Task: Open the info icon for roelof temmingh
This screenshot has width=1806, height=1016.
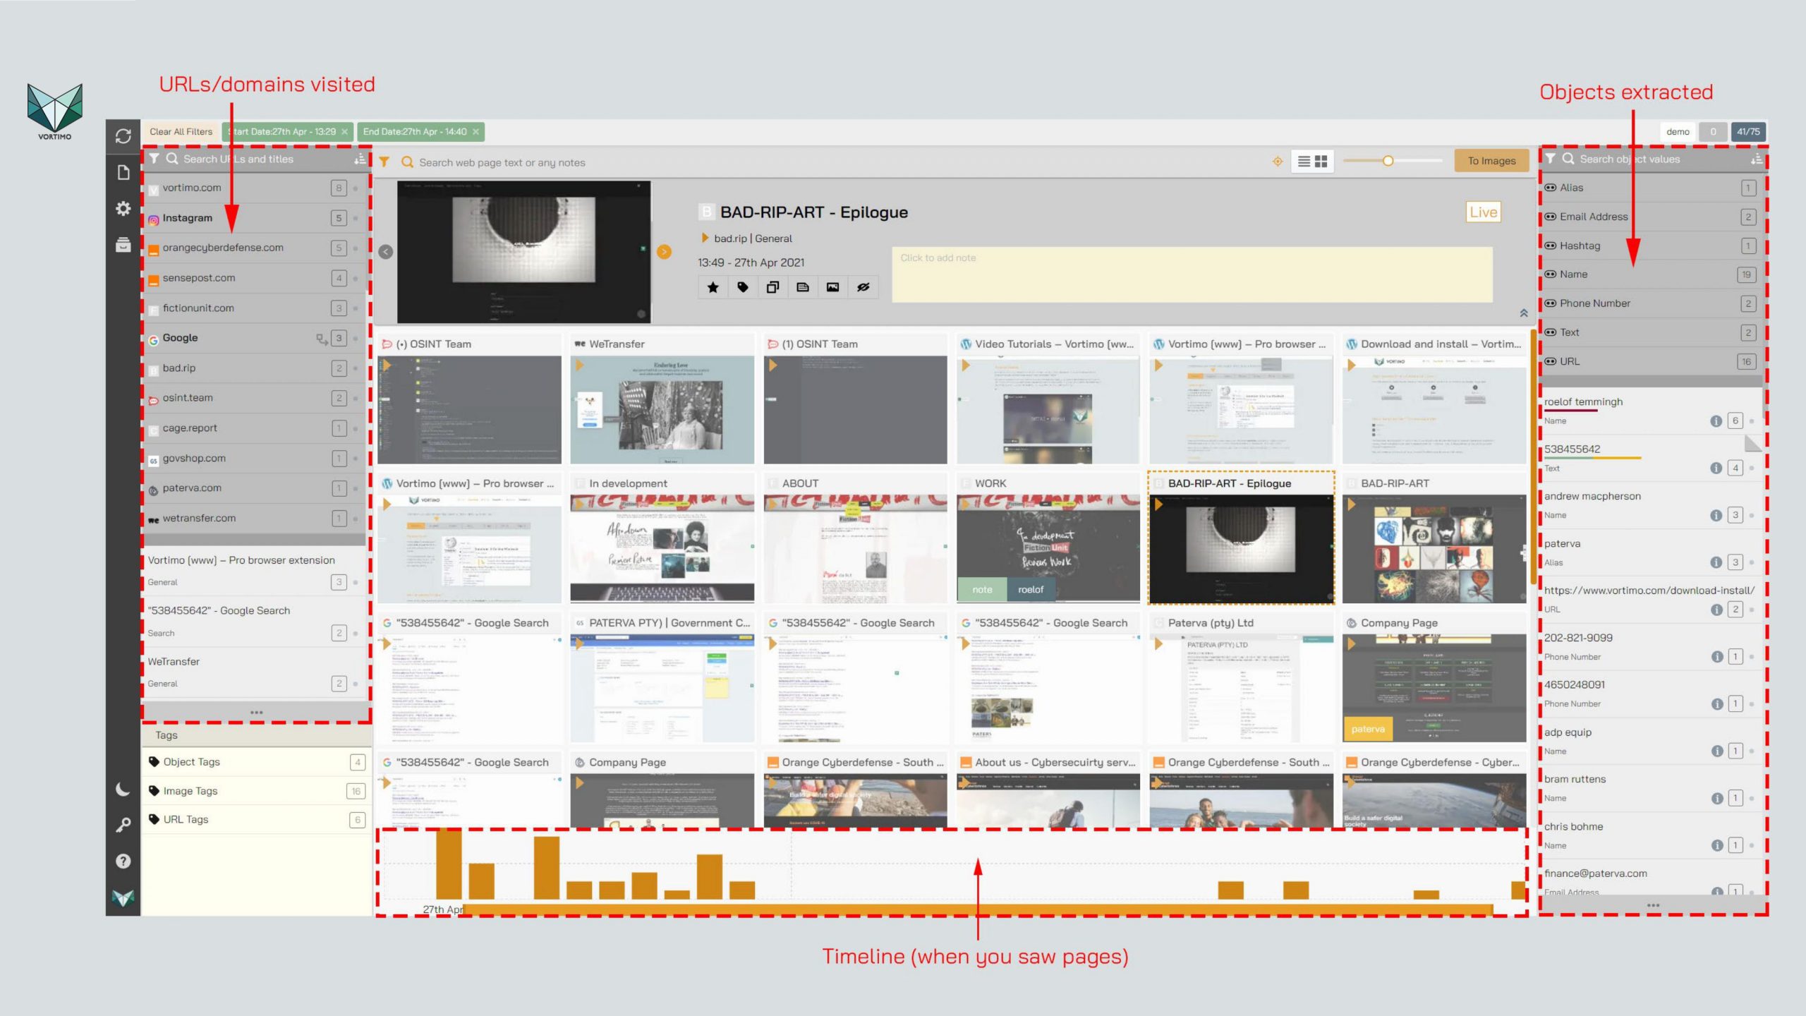Action: click(x=1716, y=421)
